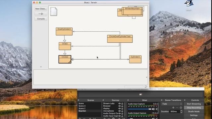Click the Controls dock header icon
Viewport: 212px width, 119px height.
coord(185,100)
